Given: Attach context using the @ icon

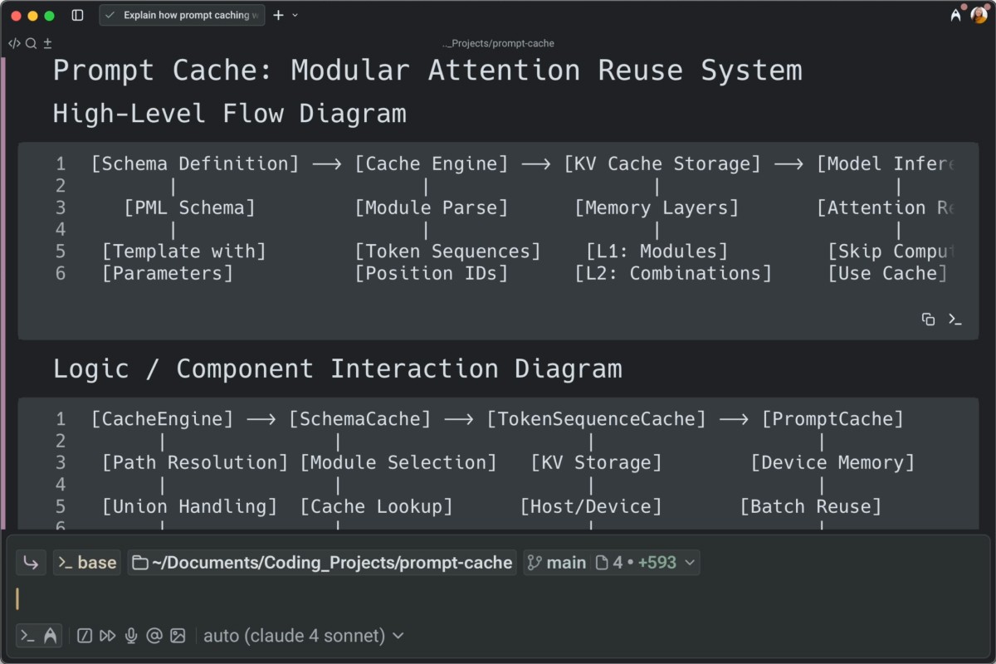Looking at the screenshot, I should (154, 636).
